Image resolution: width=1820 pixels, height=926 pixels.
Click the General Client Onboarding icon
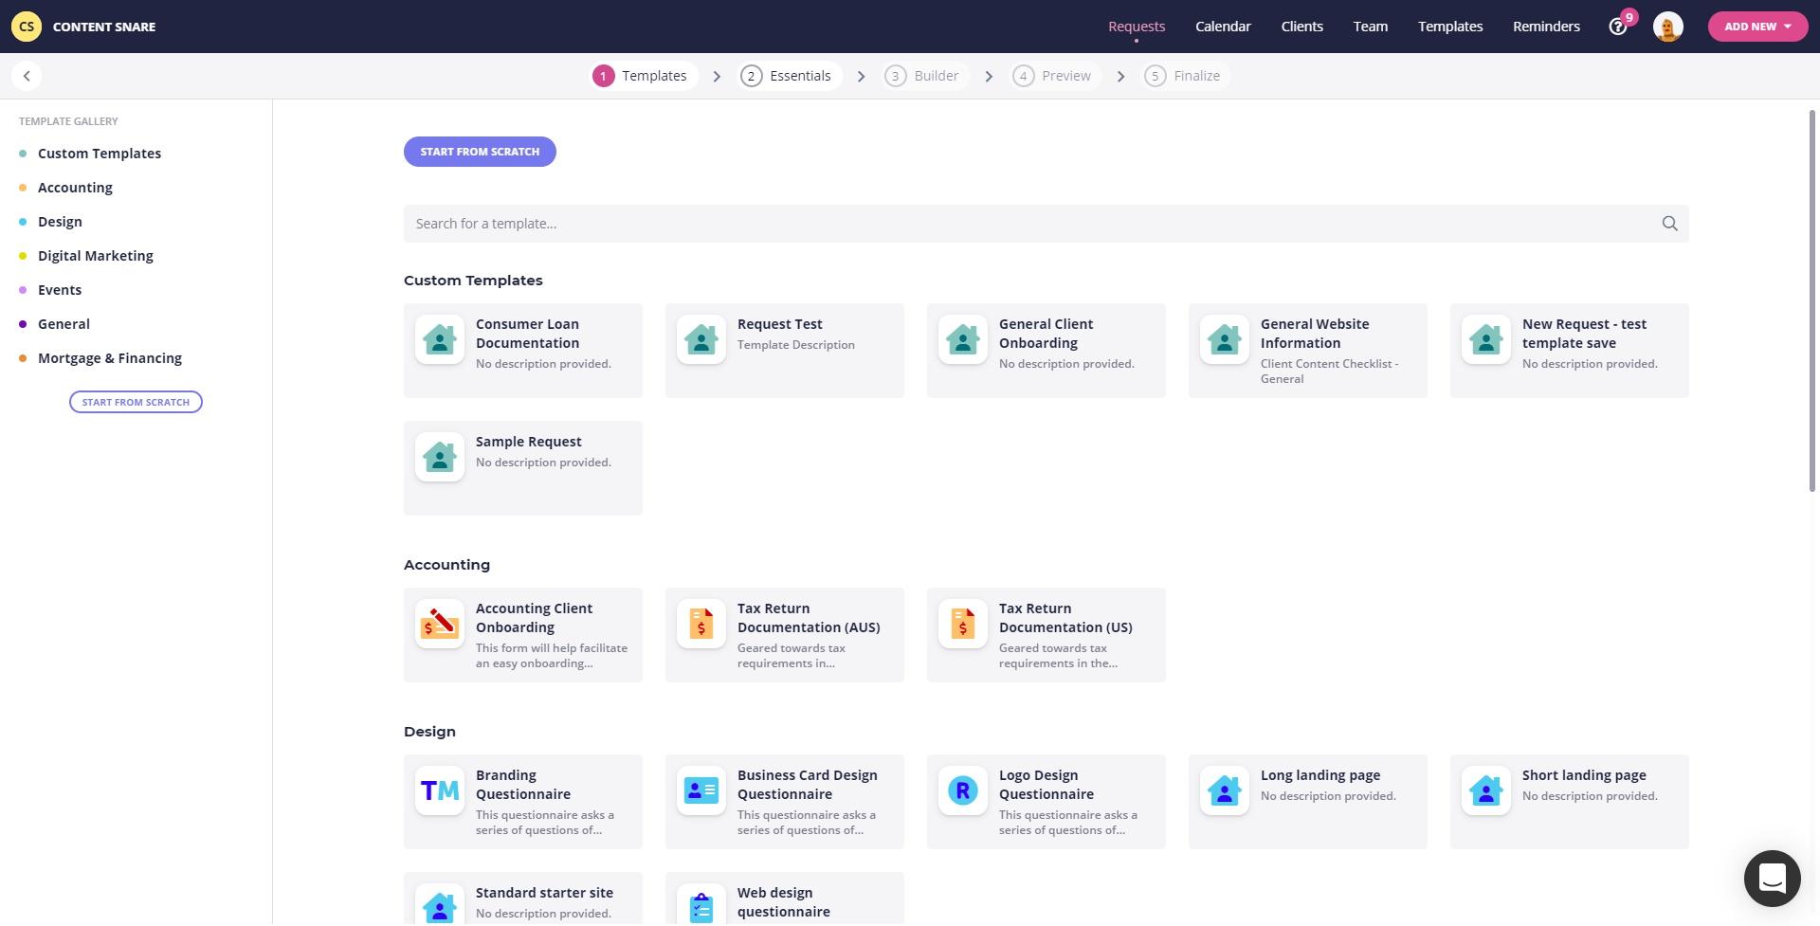pyautogui.click(x=963, y=339)
